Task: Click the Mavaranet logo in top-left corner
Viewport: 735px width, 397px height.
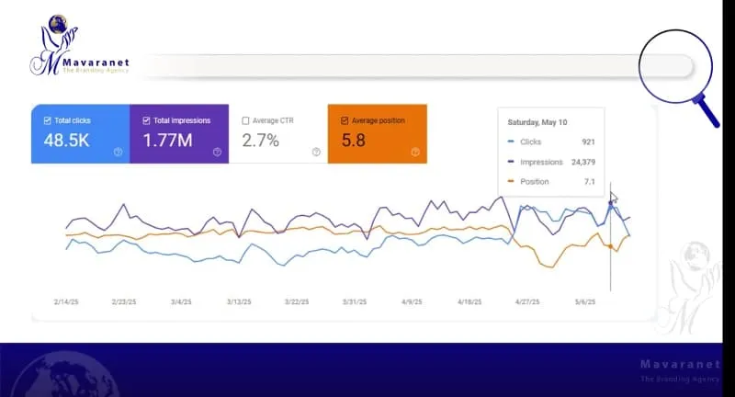Action: 77,48
